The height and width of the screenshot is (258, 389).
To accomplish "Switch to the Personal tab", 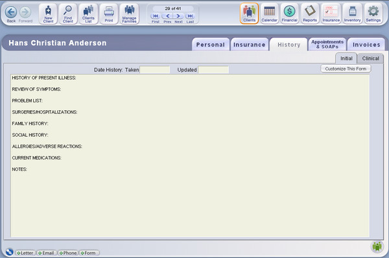I will click(210, 45).
